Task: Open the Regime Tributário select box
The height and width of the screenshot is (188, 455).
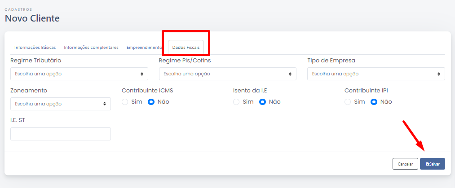Action: tap(79, 74)
